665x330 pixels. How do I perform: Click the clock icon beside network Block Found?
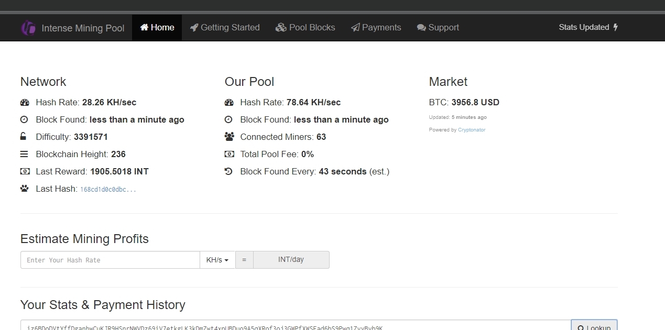click(24, 119)
